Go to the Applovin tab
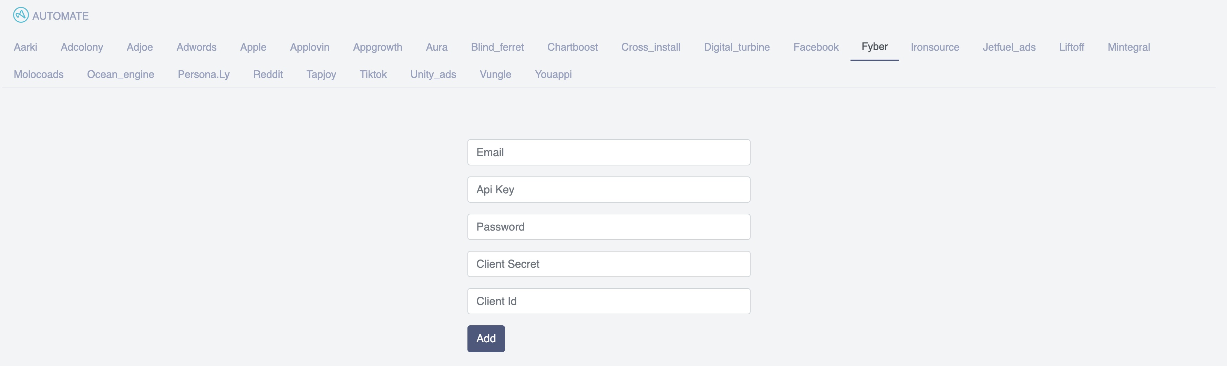 [310, 47]
